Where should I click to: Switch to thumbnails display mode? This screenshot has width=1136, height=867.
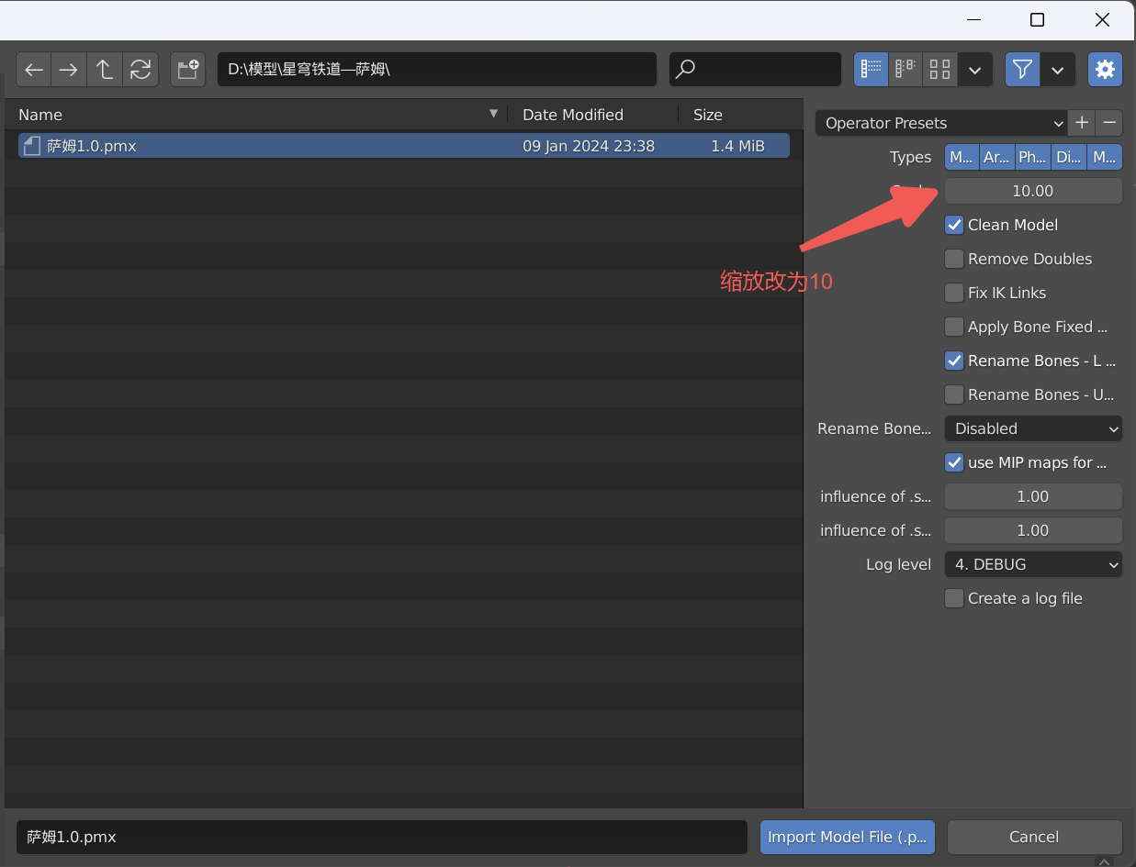pos(939,70)
